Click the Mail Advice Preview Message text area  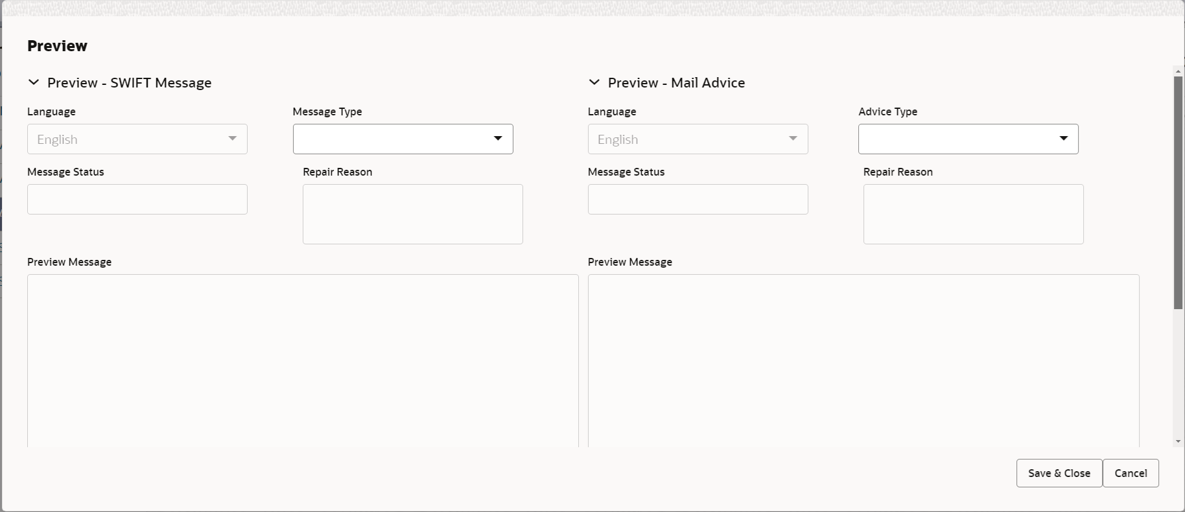[x=863, y=360]
